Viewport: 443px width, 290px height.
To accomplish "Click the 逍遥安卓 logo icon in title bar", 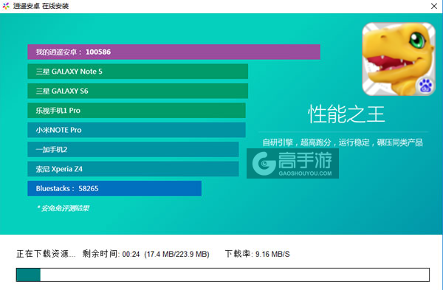I will [6, 6].
